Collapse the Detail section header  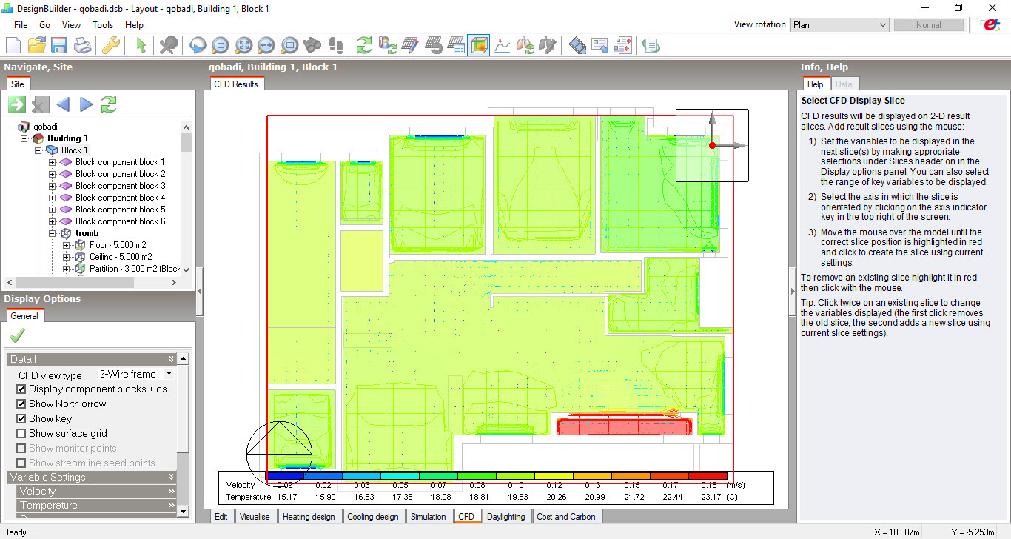click(92, 359)
